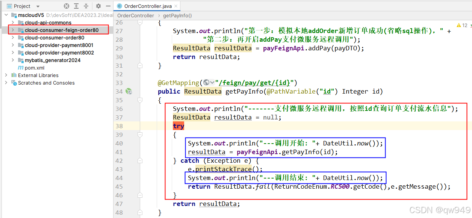472x218 pixels.
Task: Click the Select Opened File crosshair icon
Action: pos(67,6)
